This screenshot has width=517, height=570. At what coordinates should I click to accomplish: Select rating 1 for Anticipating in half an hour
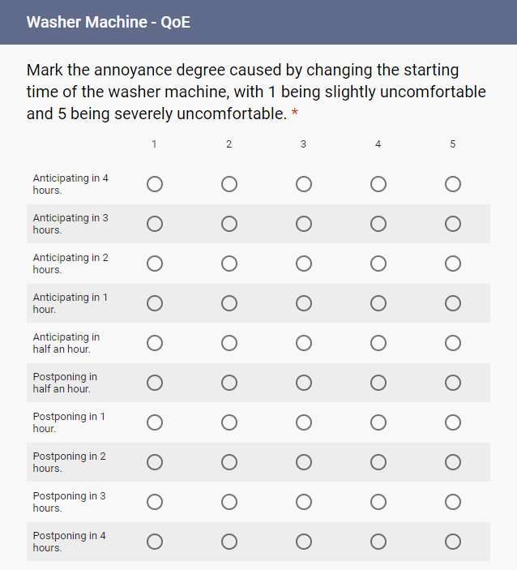(155, 343)
